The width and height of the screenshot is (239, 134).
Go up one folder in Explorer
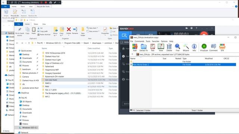[x=29, y=43]
